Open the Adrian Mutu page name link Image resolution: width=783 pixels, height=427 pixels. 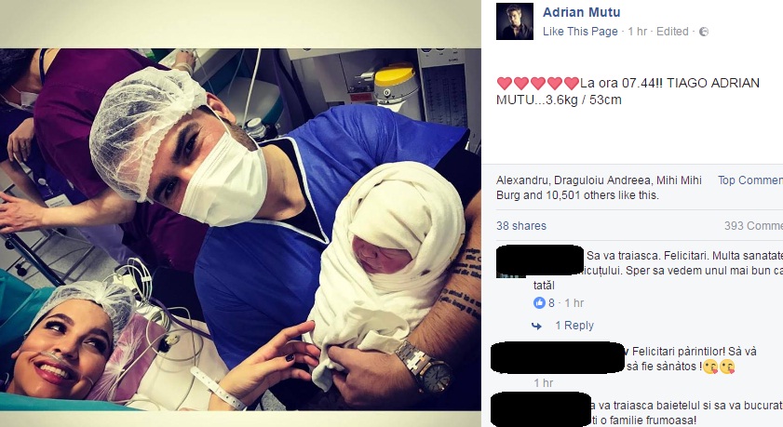coord(581,12)
